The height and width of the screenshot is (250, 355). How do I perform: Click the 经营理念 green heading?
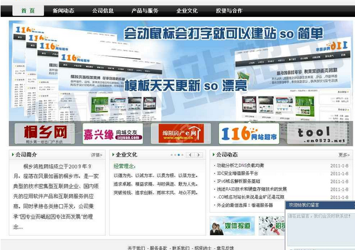coord(125,166)
